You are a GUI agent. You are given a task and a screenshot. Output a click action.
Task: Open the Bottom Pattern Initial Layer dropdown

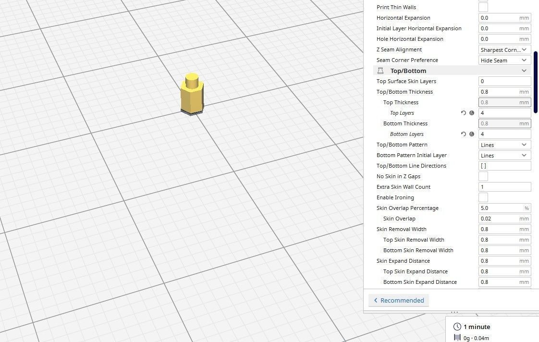pos(504,155)
